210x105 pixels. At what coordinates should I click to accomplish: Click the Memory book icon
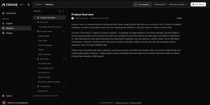(x=3, y=28)
